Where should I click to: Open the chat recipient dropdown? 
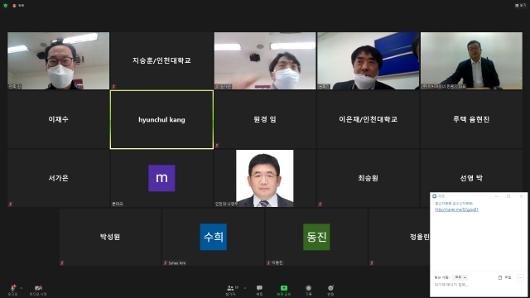(x=460, y=277)
